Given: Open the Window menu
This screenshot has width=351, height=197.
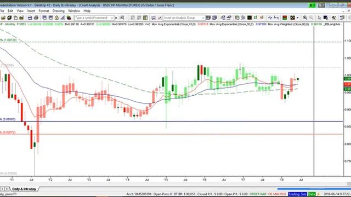Looking at the screenshot, I should pos(74,11).
